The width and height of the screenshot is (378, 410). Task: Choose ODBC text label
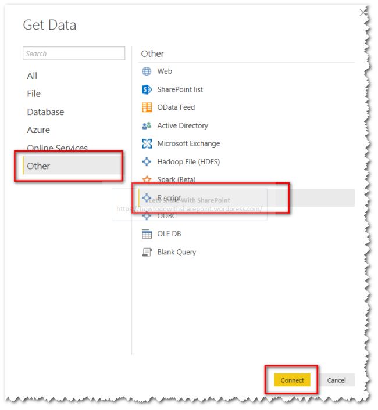pyautogui.click(x=166, y=216)
